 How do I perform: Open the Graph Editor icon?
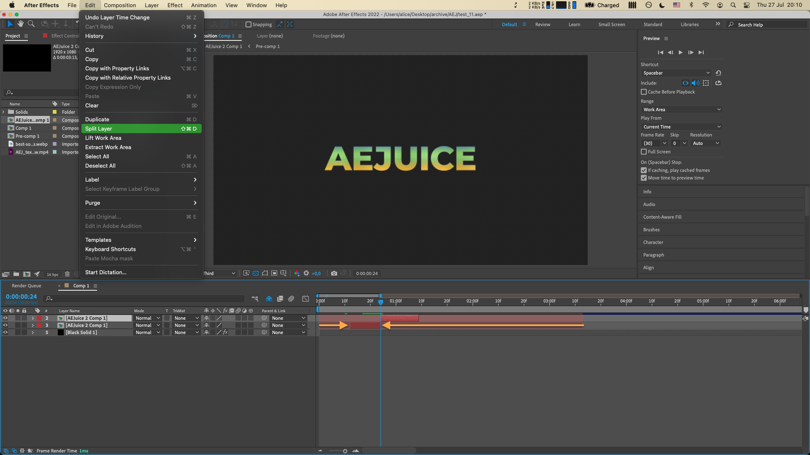305,299
